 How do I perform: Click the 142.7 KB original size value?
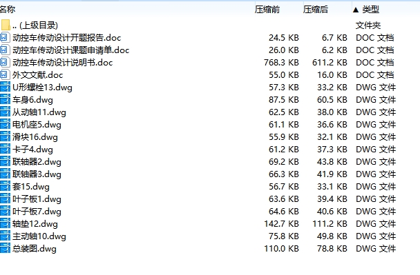pyautogui.click(x=281, y=224)
